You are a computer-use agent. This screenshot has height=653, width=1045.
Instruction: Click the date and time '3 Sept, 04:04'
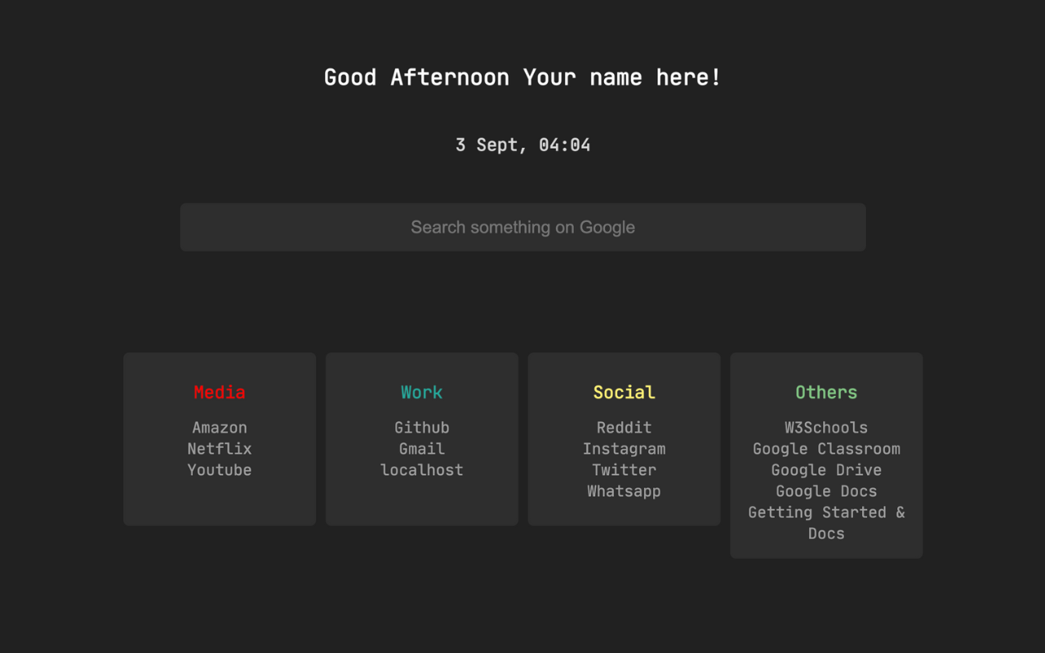tap(522, 144)
